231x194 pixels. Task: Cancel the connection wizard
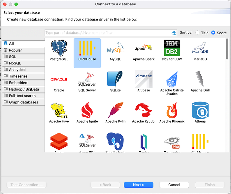pos(174,185)
